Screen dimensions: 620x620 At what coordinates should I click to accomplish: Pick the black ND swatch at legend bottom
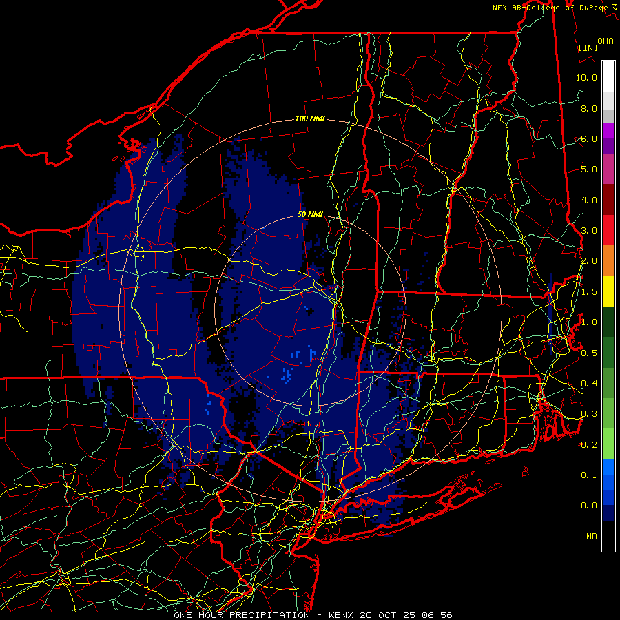(608, 536)
